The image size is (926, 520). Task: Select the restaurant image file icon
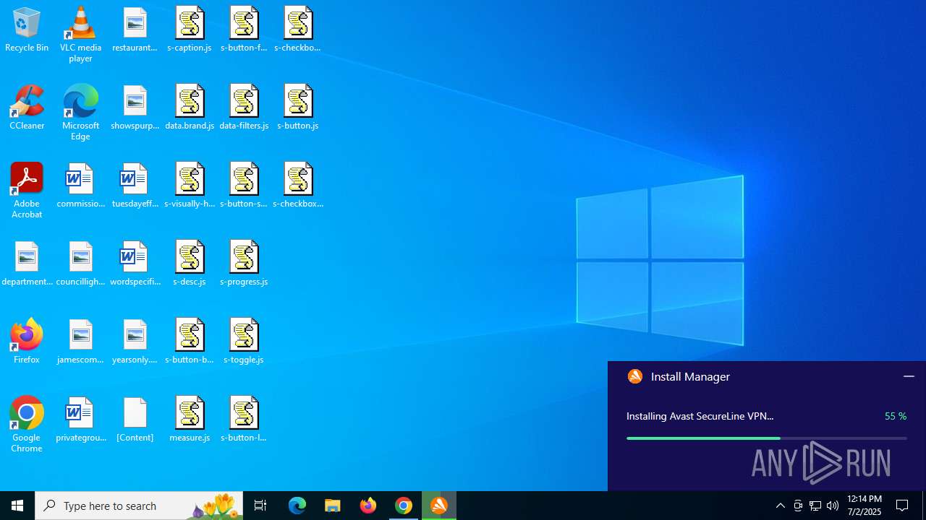pyautogui.click(x=135, y=30)
